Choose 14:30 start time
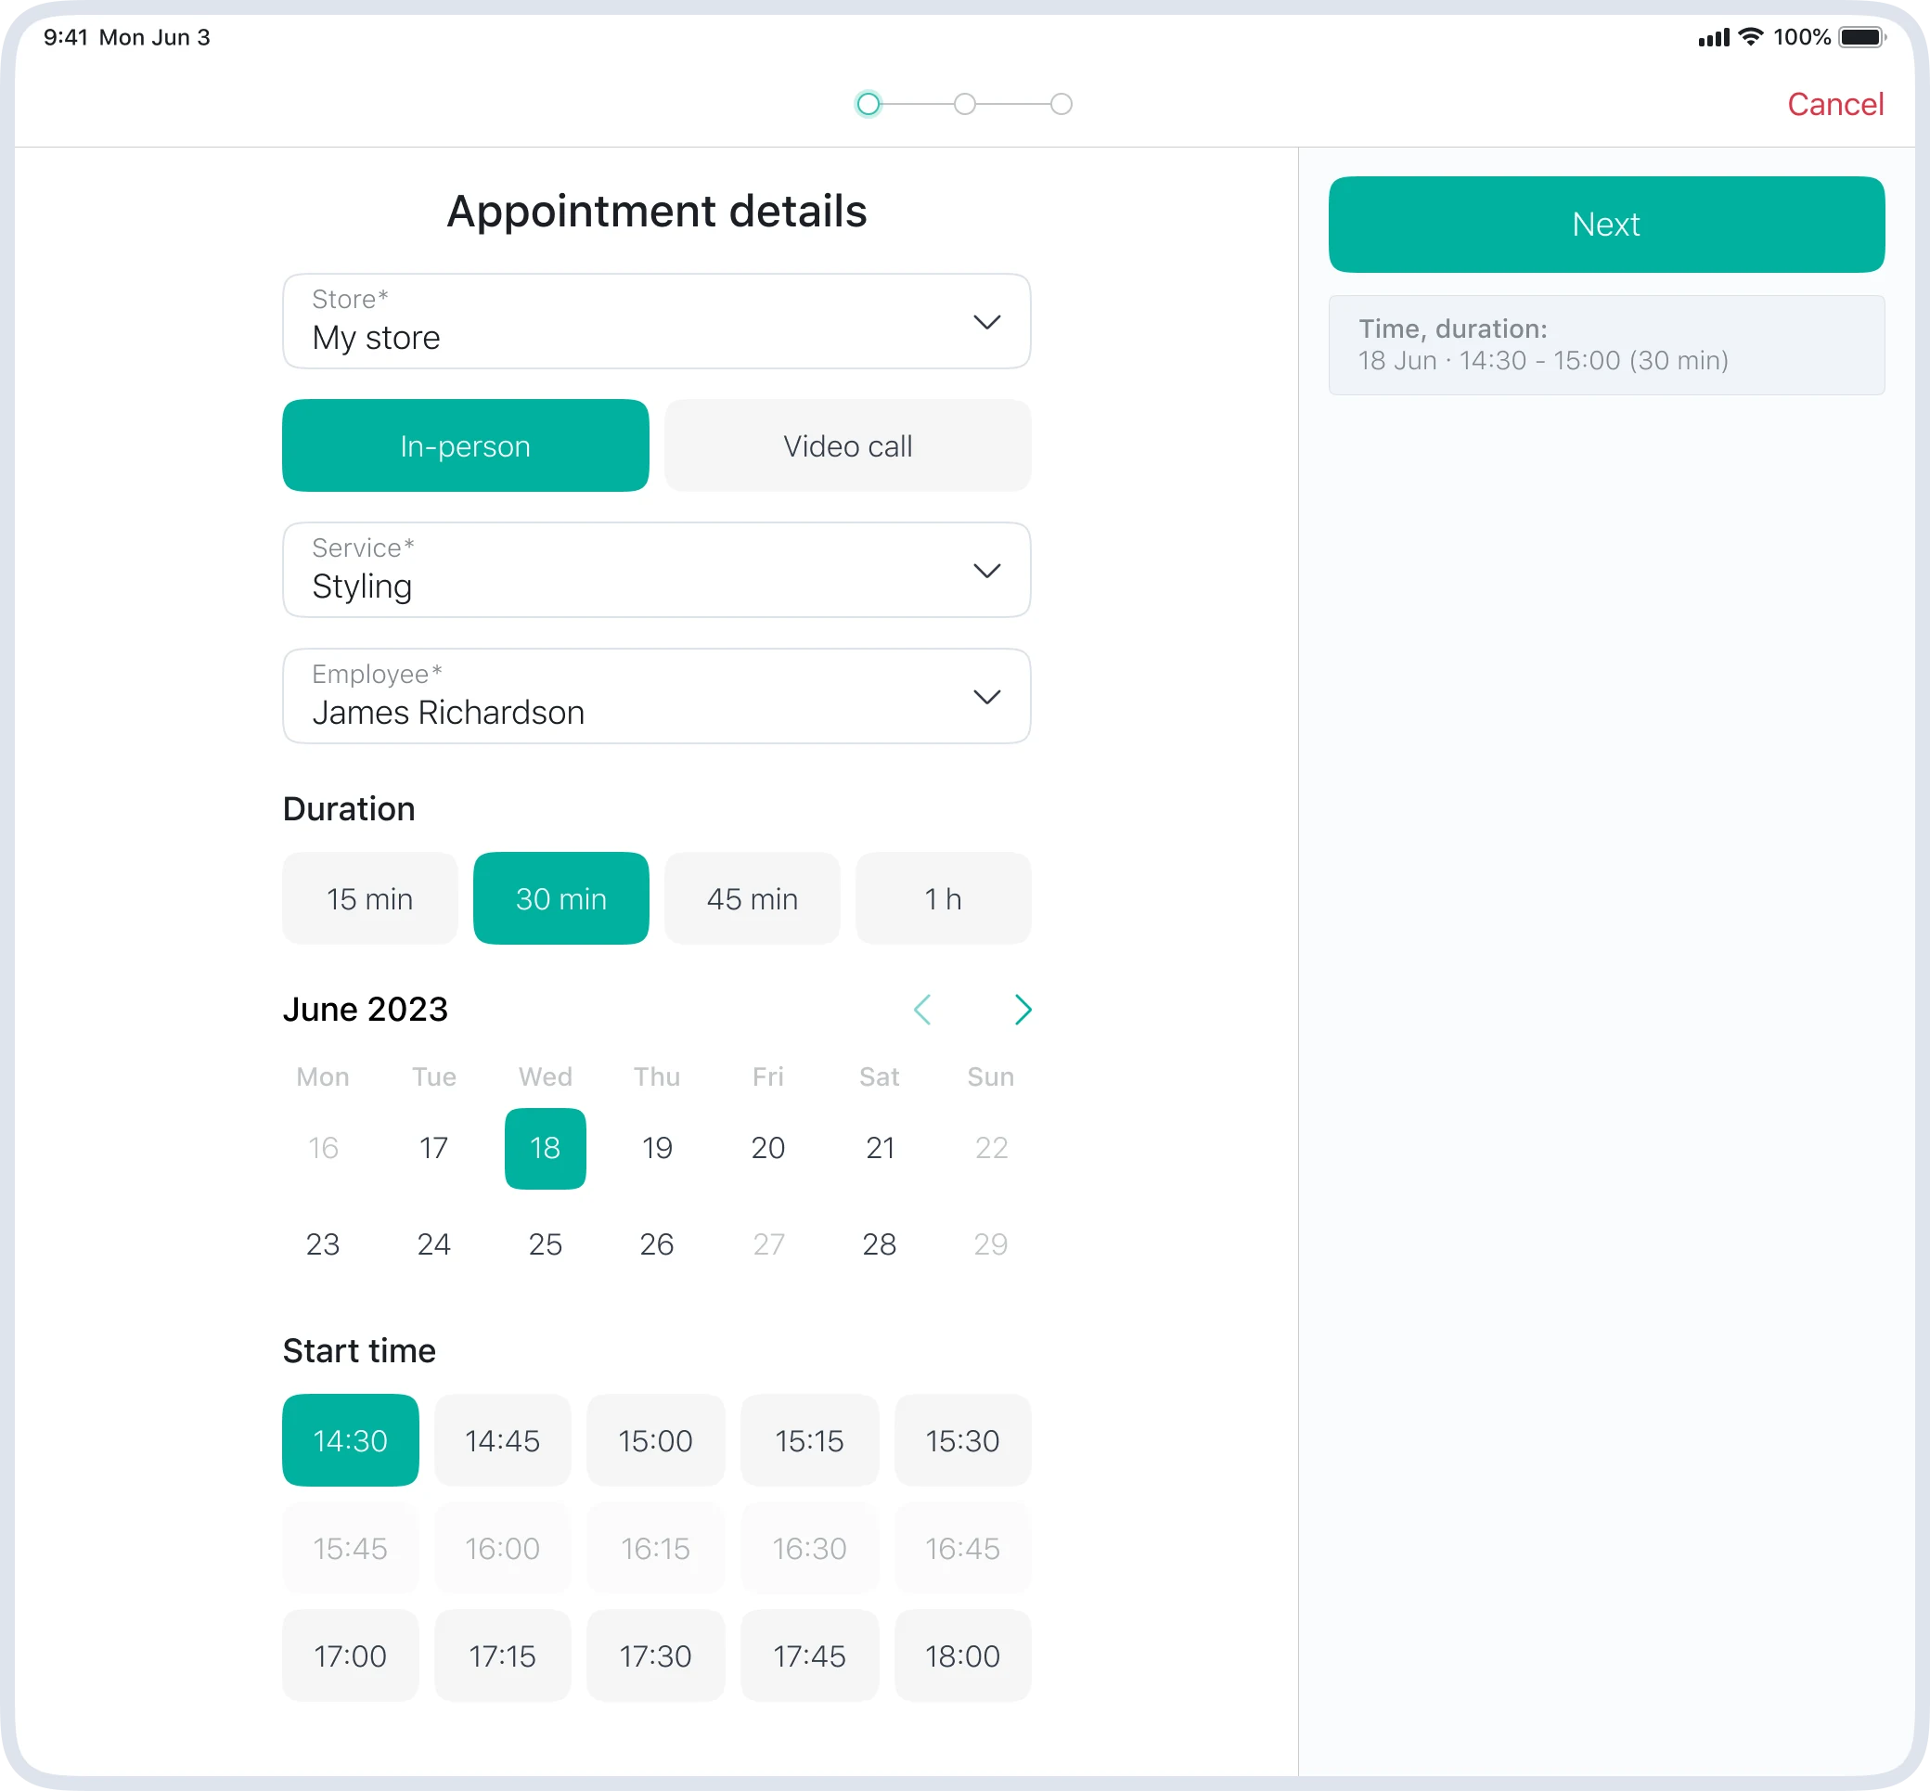The height and width of the screenshot is (1791, 1930). point(351,1440)
